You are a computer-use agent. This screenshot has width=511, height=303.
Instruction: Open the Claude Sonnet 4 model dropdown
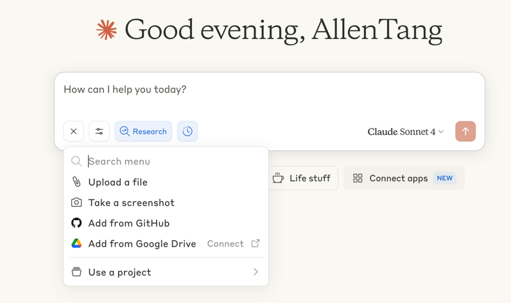click(x=406, y=132)
